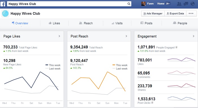198x108 pixels.
Task: Click the Page Likes panel title
Action: (x=12, y=36)
